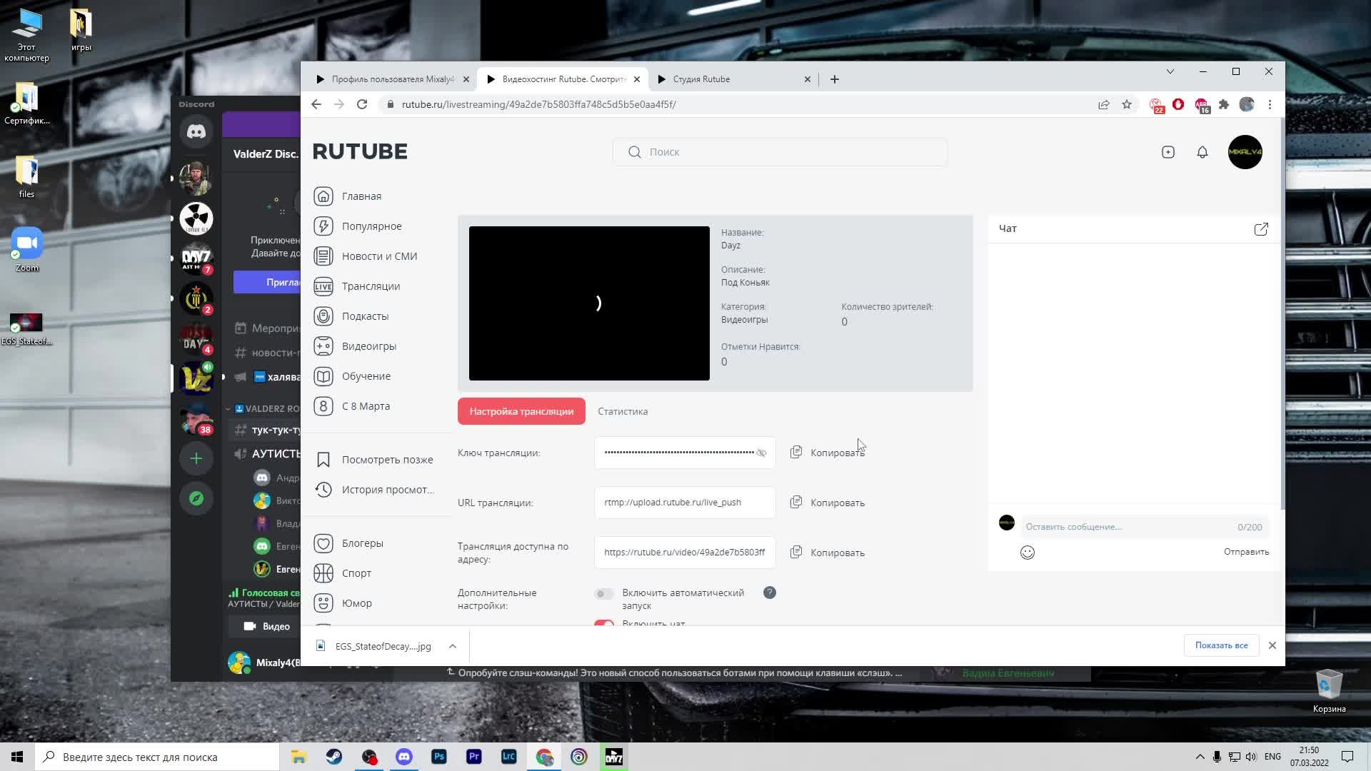Click the Оставить сообщение chat field

pos(1128,527)
